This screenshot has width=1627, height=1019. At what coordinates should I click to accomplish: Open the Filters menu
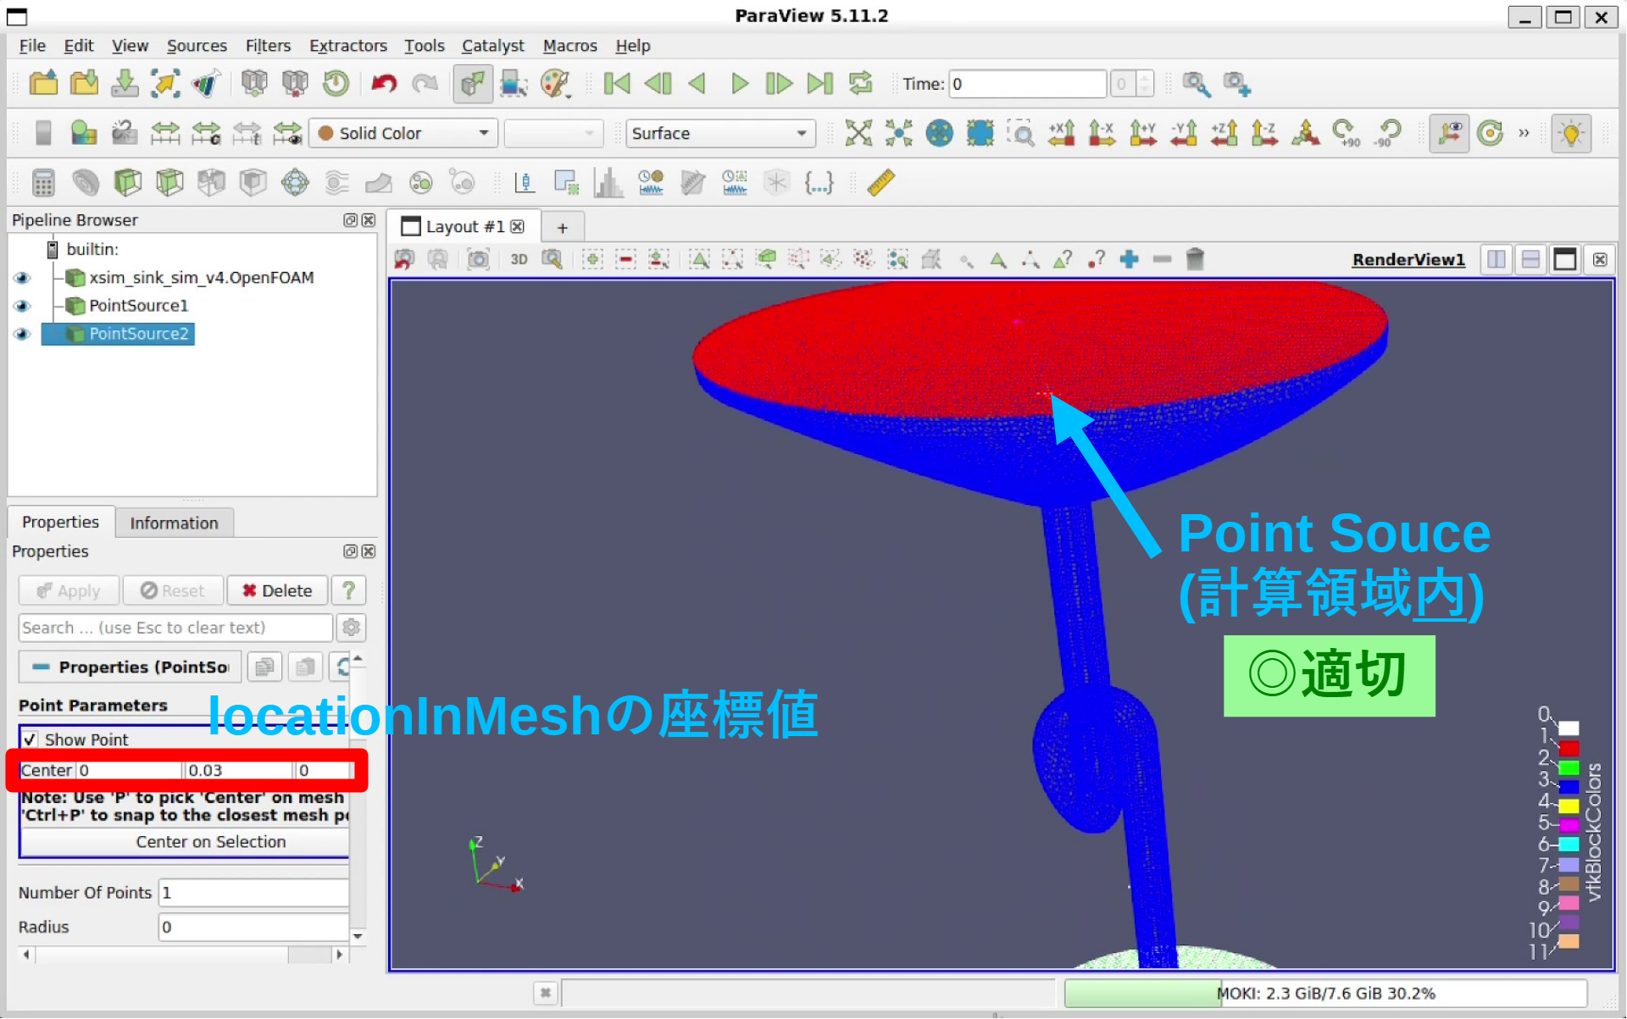[x=267, y=46]
